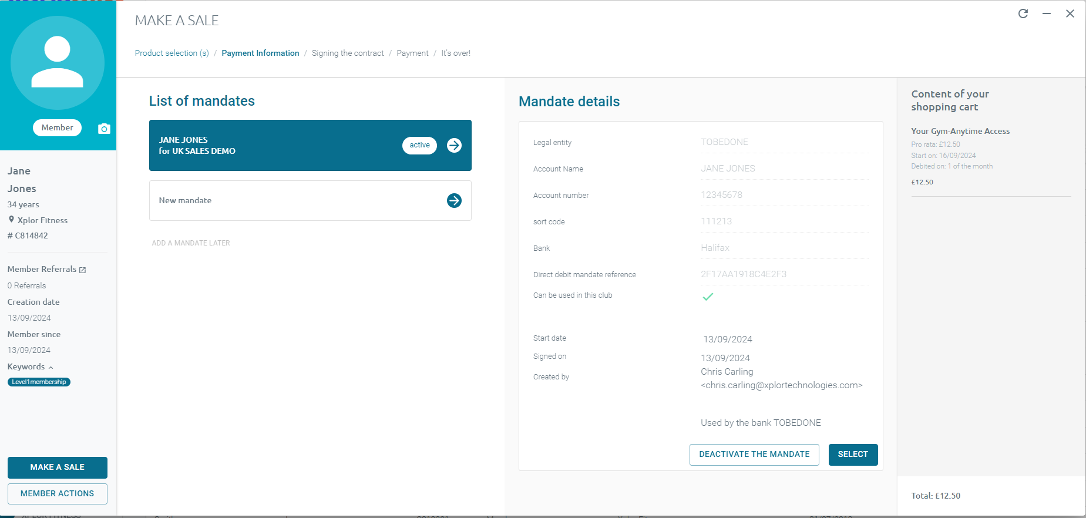Open the Member Actions button
Viewport: 1086px width, 518px height.
58,494
